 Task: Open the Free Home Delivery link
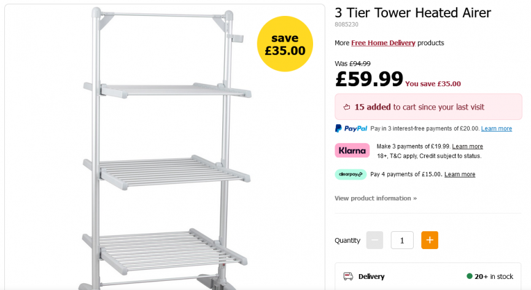383,43
